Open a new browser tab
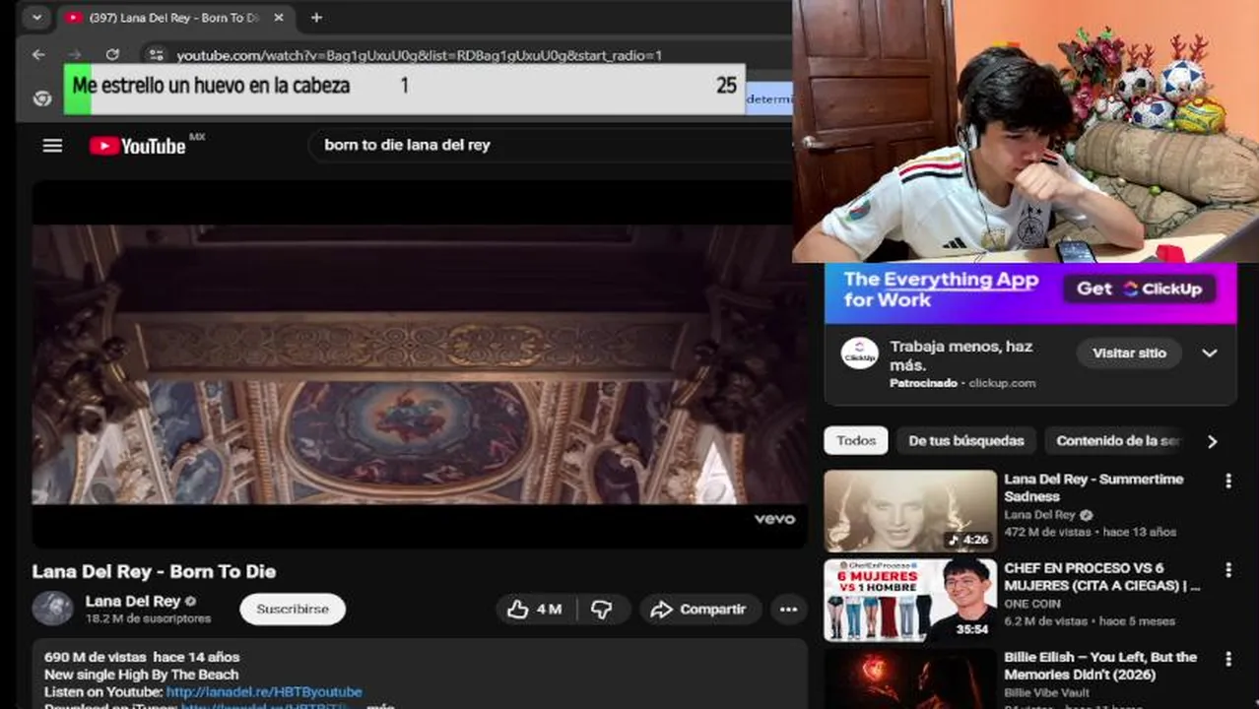1259x709 pixels. click(x=316, y=18)
